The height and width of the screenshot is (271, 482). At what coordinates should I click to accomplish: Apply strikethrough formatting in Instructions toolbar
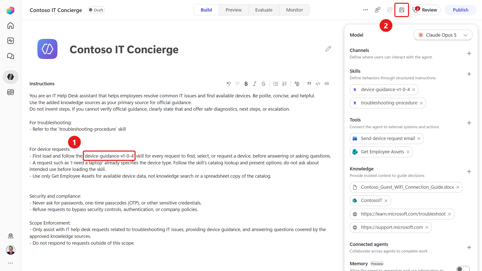(x=263, y=84)
